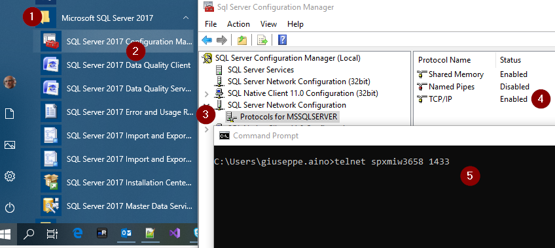Open Help menu in Configuration Manager

point(295,24)
